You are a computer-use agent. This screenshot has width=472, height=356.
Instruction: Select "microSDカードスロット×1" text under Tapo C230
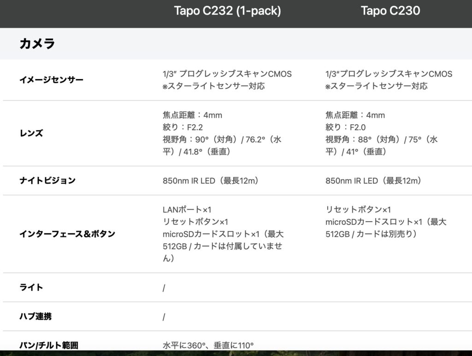tap(374, 222)
